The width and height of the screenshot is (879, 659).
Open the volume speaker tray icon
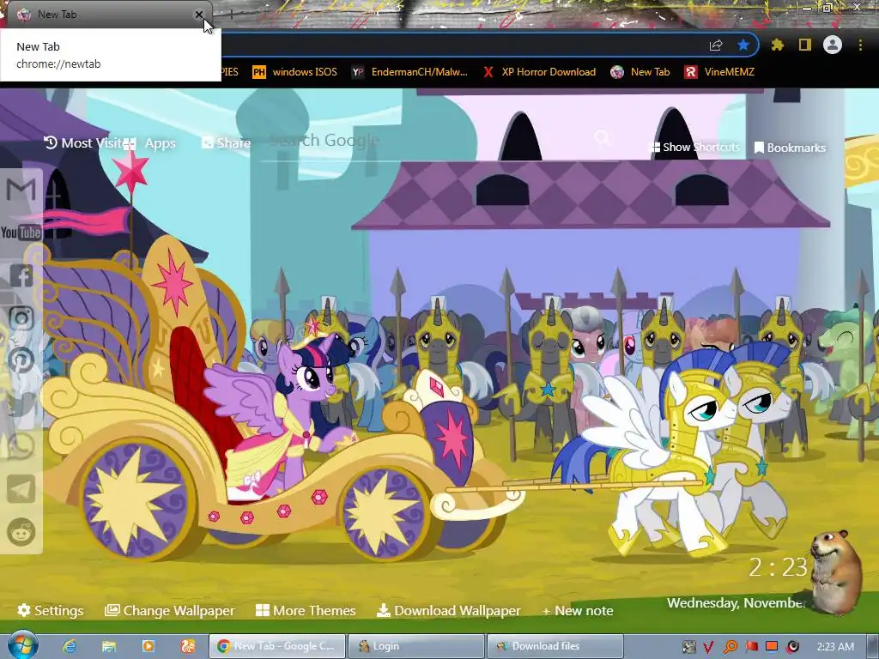pyautogui.click(x=792, y=647)
